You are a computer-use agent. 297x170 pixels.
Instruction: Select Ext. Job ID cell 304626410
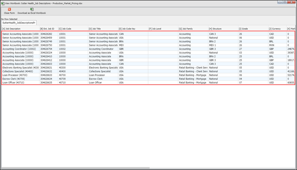pyautogui.click(x=49, y=56)
